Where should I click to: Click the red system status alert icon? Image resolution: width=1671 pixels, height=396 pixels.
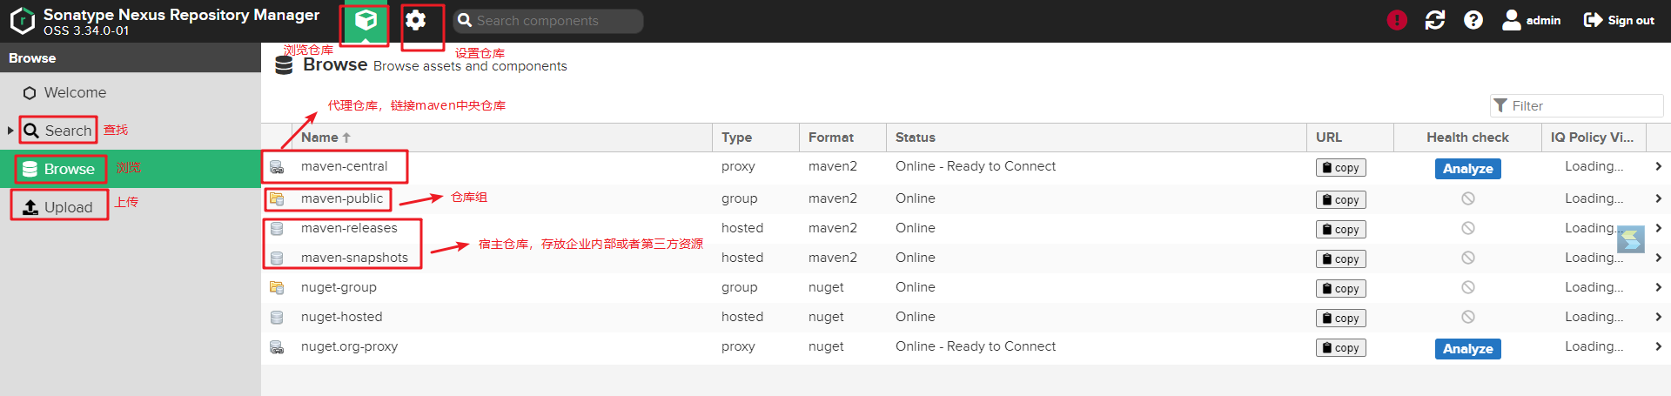[x=1397, y=20]
